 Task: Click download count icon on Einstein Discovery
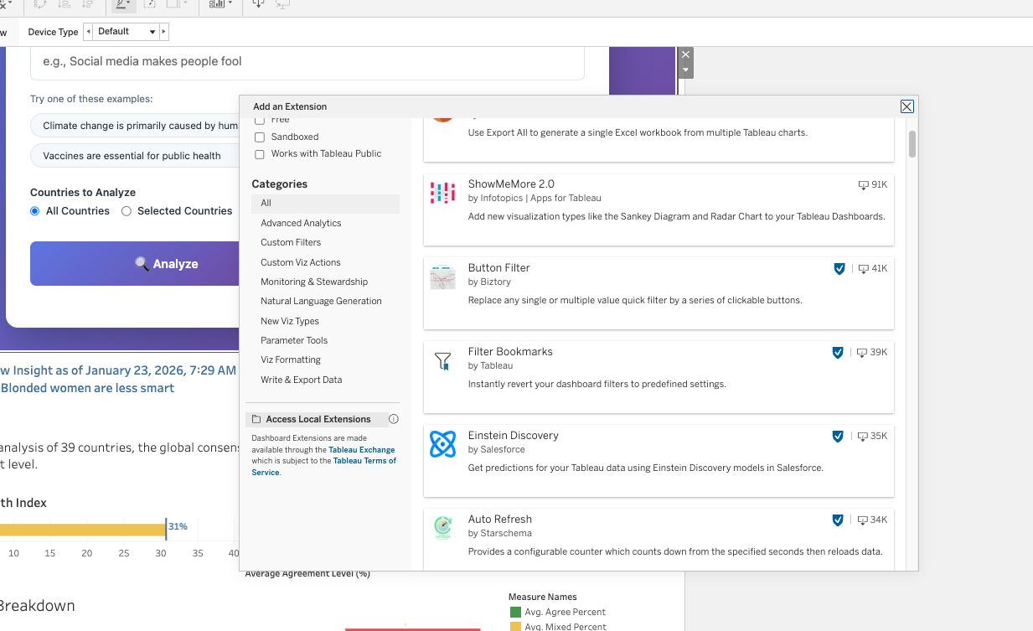point(862,436)
